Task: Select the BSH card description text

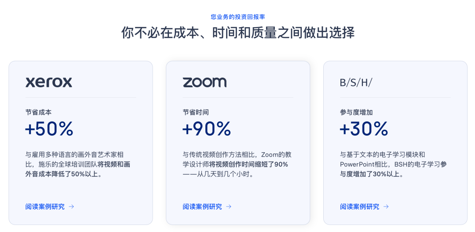Action: click(x=393, y=164)
